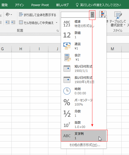Screen dimensions: 129x155
Task: Expand セルを結合して中央揃え merge options arrow
Action: (56, 23)
